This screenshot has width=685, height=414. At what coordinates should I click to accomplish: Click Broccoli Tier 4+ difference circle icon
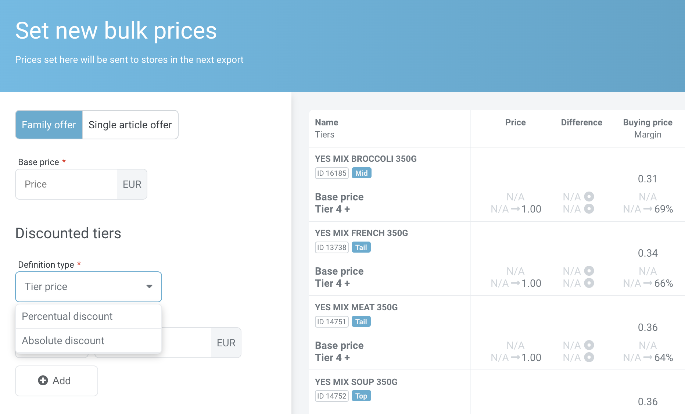[589, 209]
